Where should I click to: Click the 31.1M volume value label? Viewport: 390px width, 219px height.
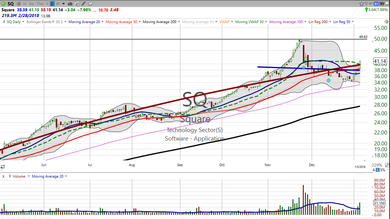coord(379,203)
